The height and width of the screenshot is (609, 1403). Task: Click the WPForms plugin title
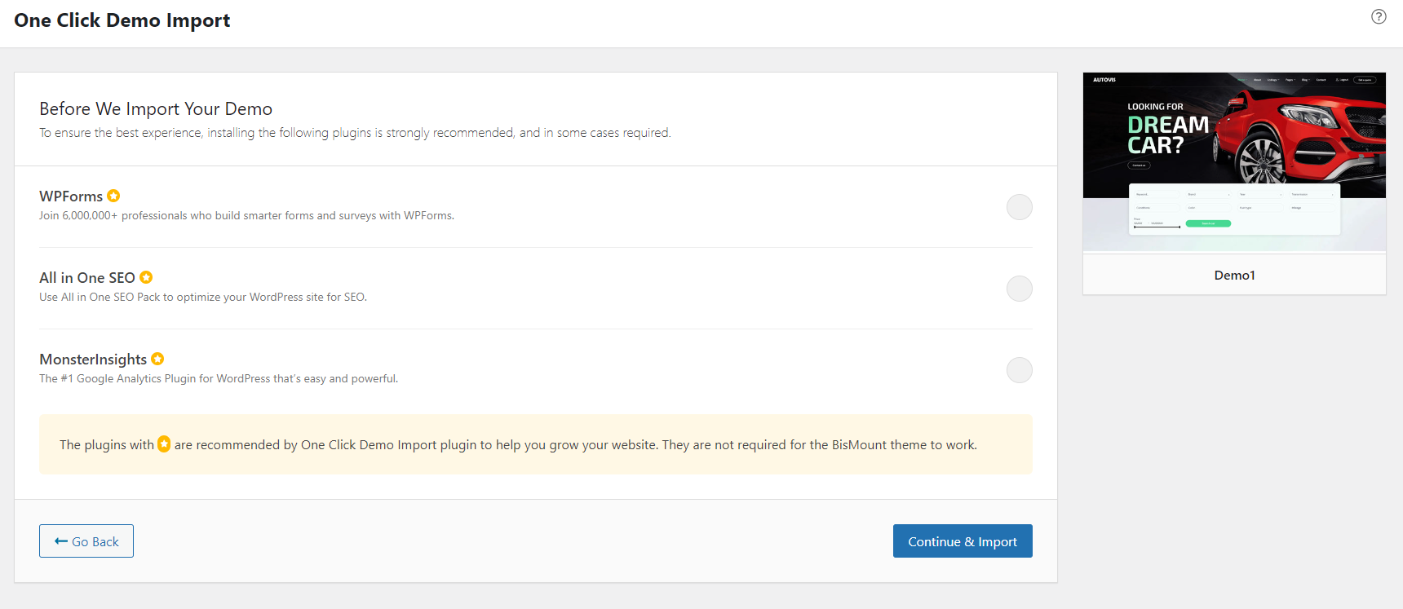(71, 196)
